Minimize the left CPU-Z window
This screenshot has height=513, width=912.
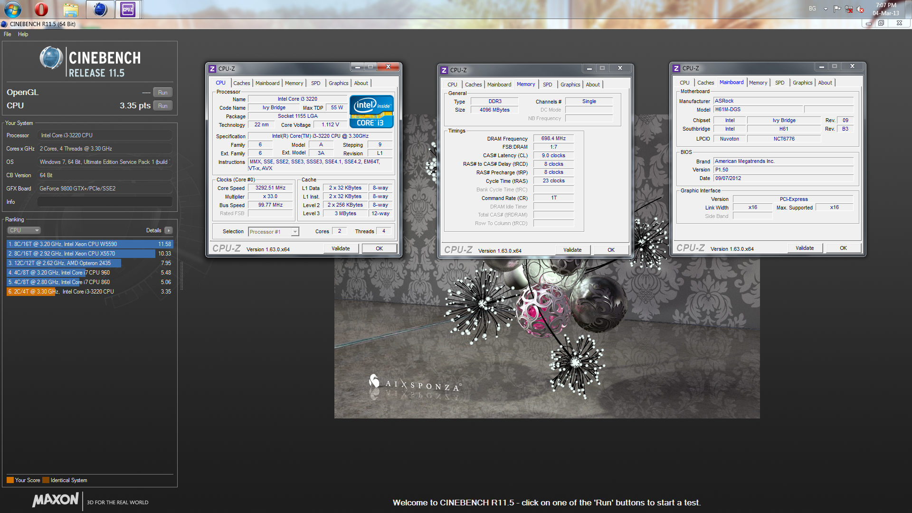pyautogui.click(x=358, y=67)
